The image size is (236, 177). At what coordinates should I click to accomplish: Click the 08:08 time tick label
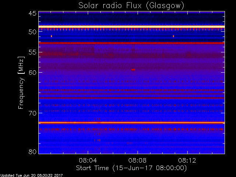click(138, 160)
